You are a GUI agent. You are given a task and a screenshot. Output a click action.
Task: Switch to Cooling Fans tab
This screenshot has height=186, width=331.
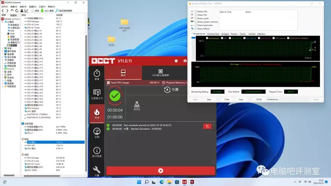click(x=213, y=34)
